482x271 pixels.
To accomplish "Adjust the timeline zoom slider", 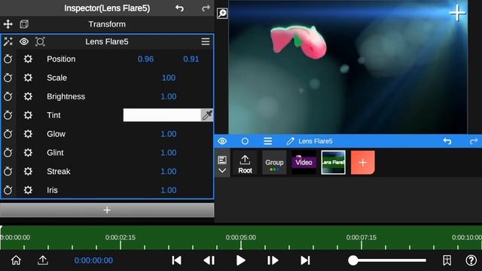I will (x=387, y=260).
